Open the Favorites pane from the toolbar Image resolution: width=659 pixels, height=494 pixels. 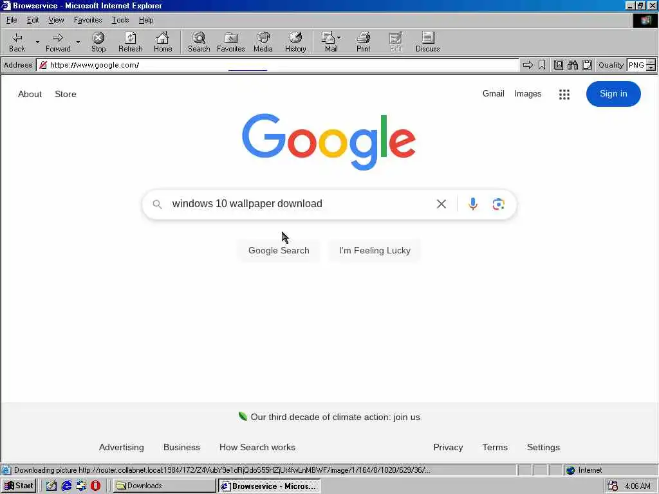tap(231, 42)
